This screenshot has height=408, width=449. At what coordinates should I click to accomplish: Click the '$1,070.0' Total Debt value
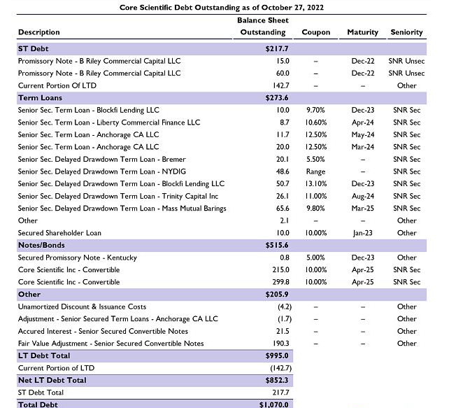273,405
